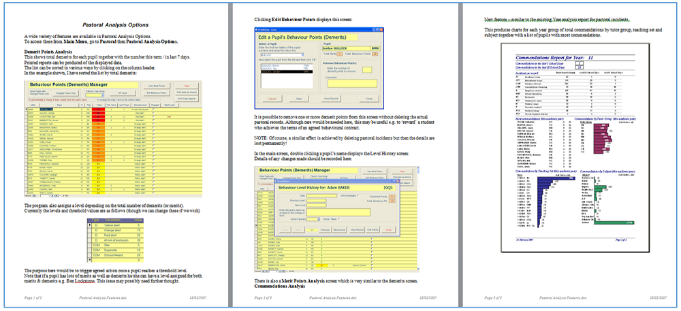Image resolution: width=681 pixels, height=311 pixels.
Task: Toggle the Acknowledged checkbox in Level History
Action: pyautogui.click(x=358, y=195)
